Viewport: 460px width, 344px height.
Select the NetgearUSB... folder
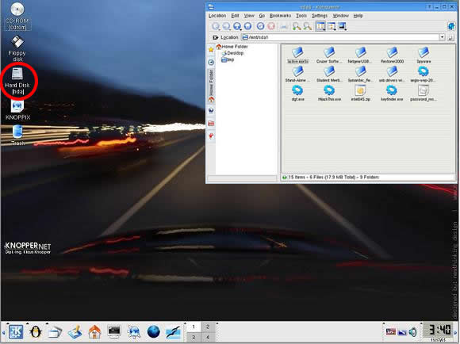tap(360, 55)
